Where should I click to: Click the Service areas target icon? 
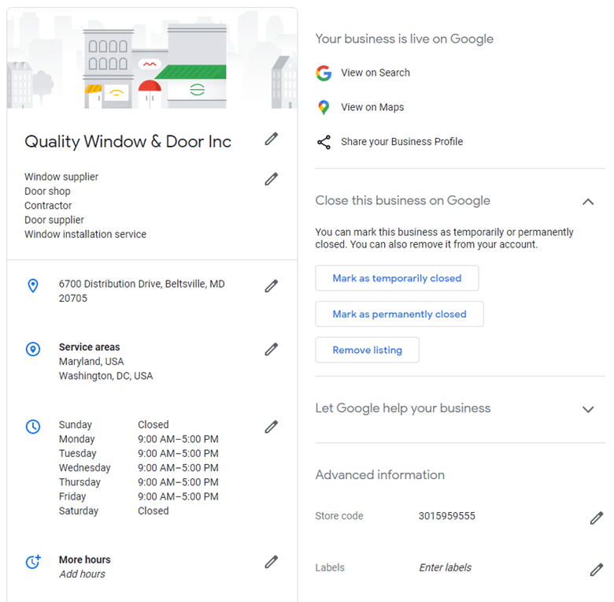[33, 349]
